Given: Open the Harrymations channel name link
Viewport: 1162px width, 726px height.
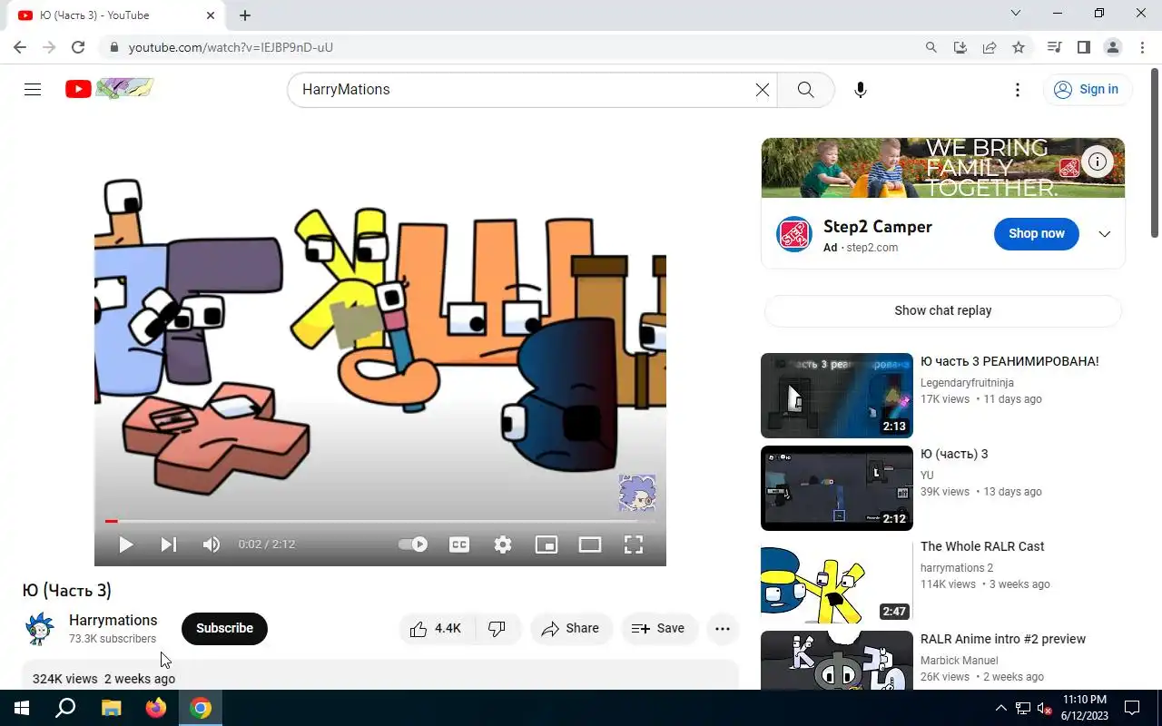Looking at the screenshot, I should (113, 620).
